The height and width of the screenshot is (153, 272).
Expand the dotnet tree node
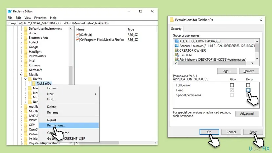click(21, 33)
